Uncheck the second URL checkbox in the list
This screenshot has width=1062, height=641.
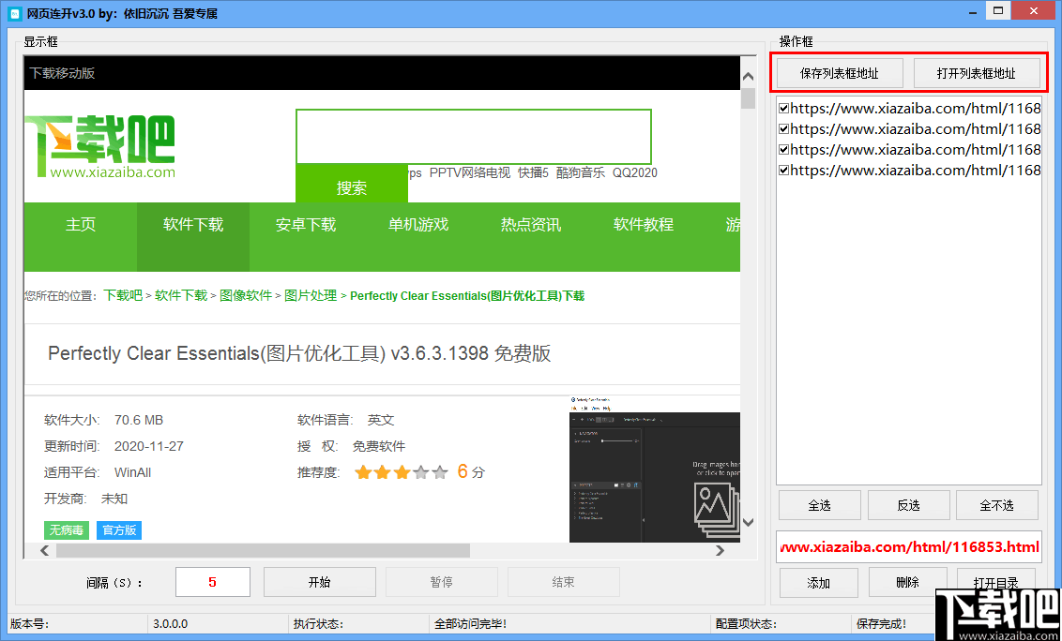coord(783,128)
